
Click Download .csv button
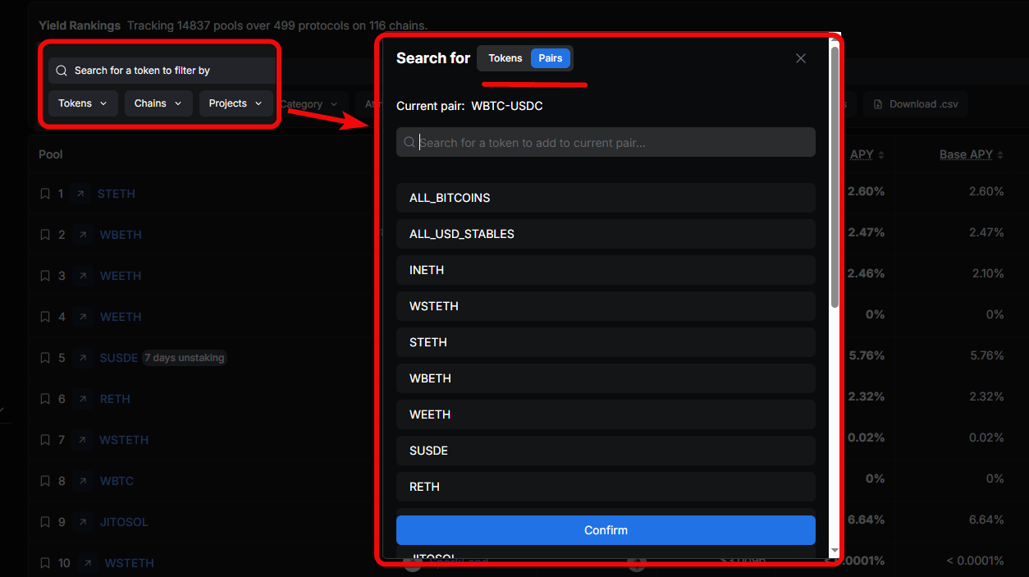[916, 104]
